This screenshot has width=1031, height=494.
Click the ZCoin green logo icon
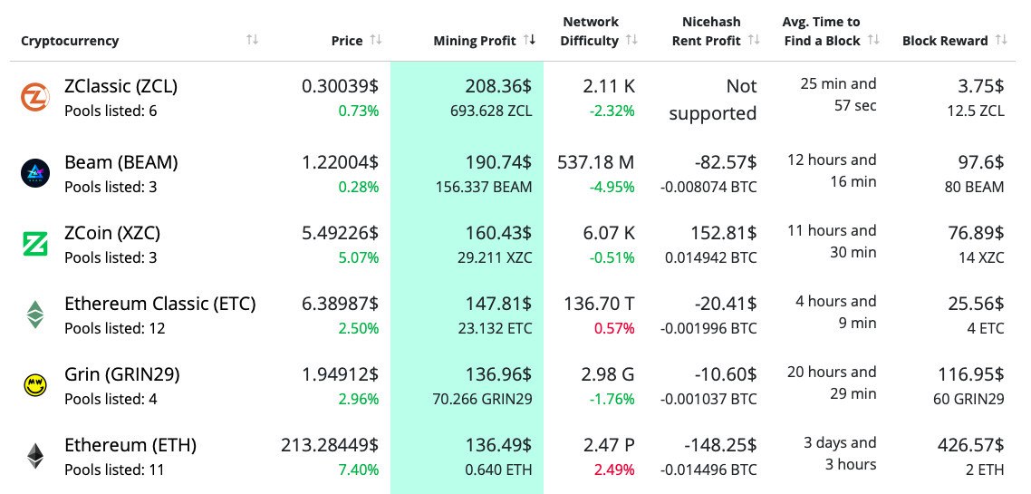point(34,243)
